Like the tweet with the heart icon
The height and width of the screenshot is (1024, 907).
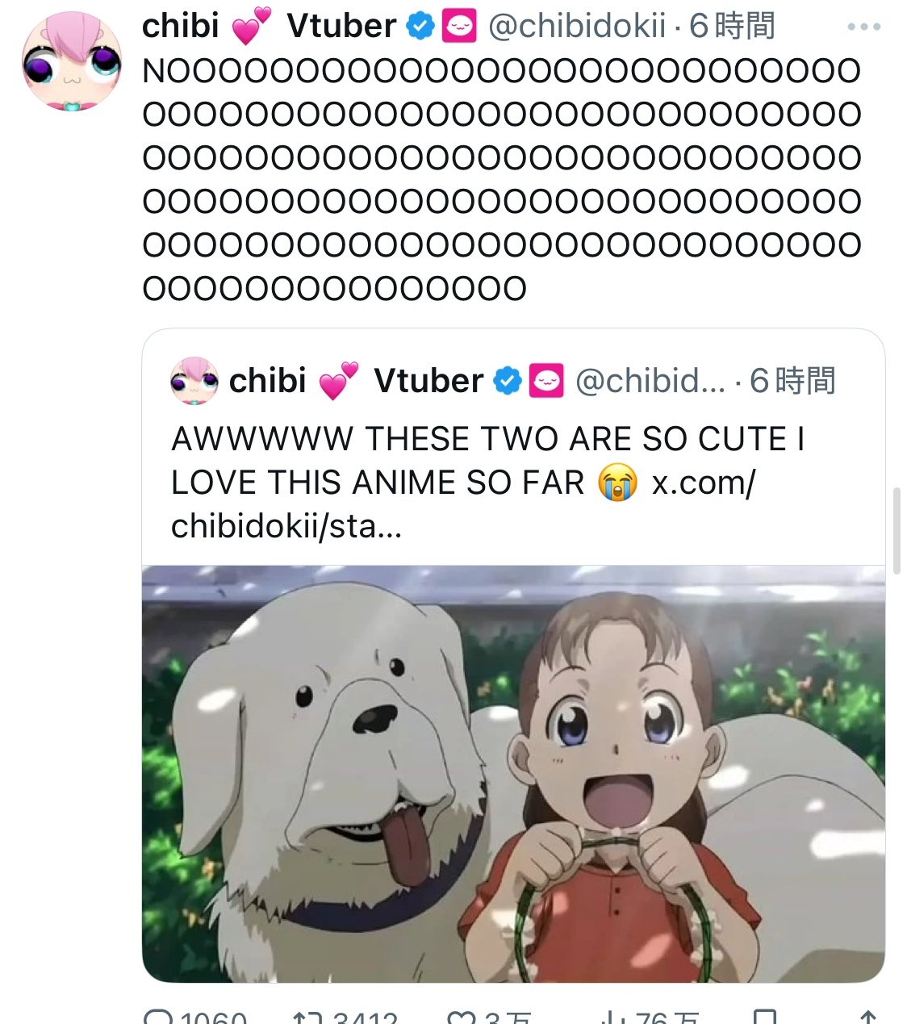click(x=462, y=1016)
